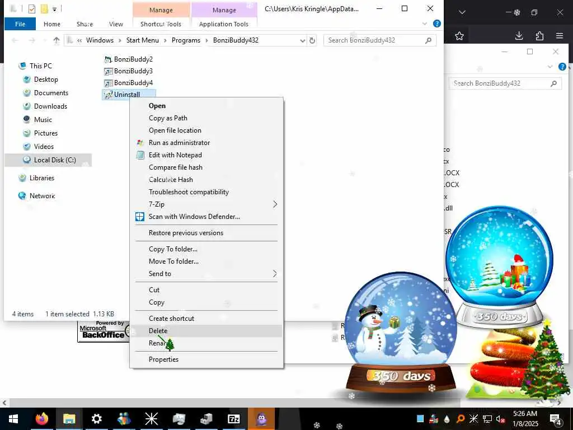Open Desktop in navigation pane
The image size is (573, 430).
coord(46,80)
